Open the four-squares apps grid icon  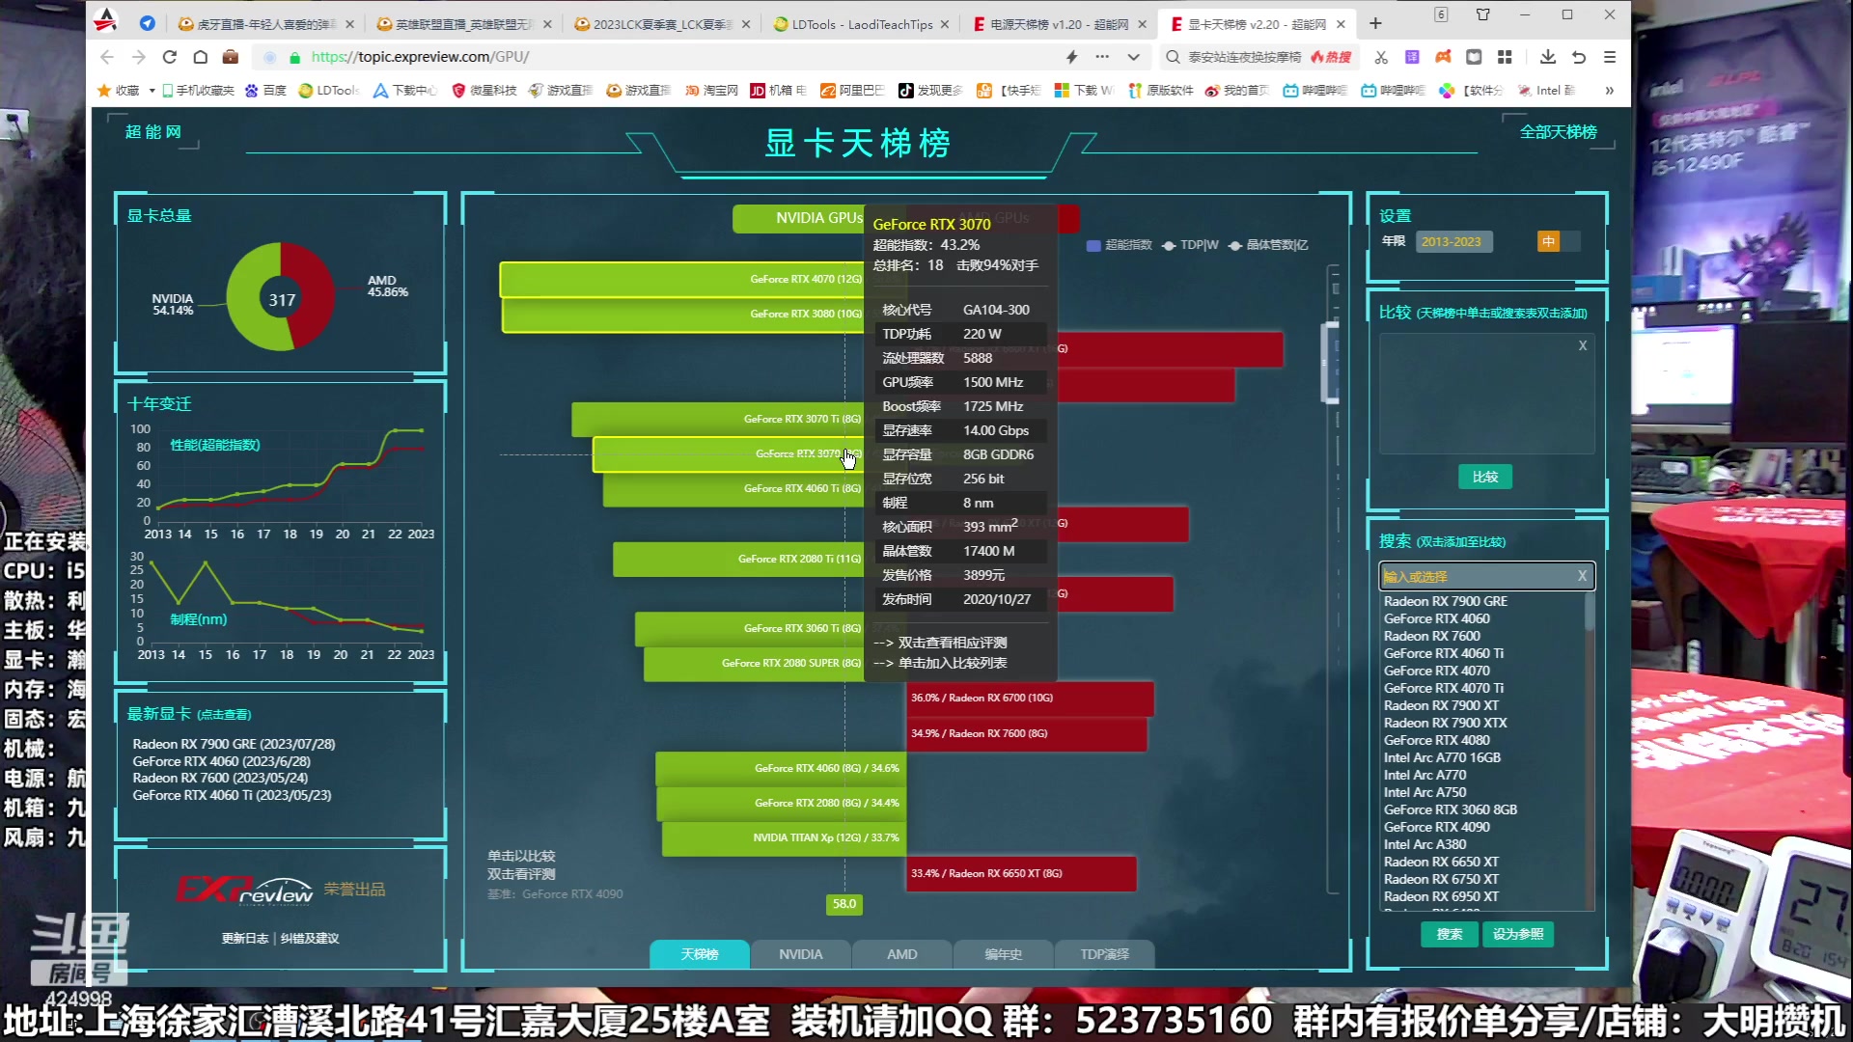pyautogui.click(x=1505, y=57)
